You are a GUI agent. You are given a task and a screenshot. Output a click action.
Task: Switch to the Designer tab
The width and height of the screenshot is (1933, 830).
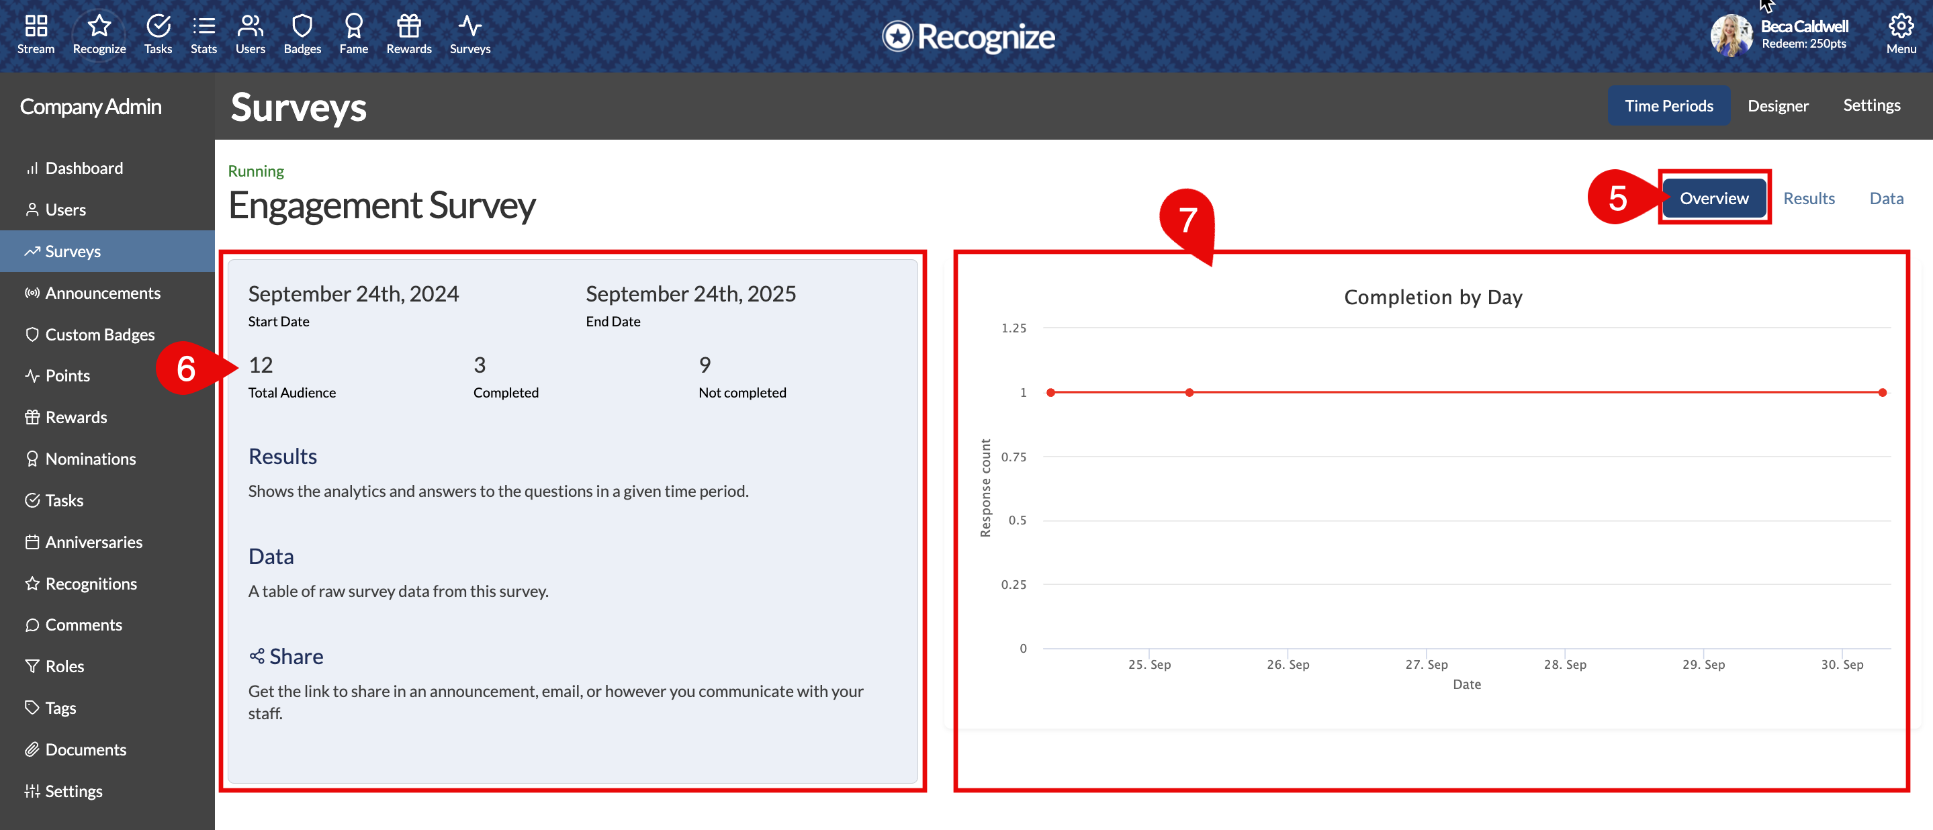(1778, 106)
